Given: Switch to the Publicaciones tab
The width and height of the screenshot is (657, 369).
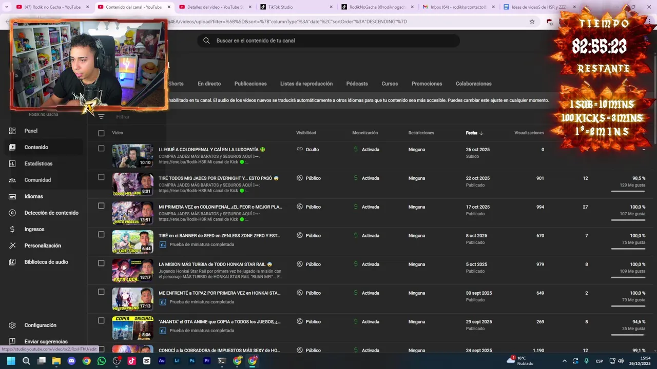Looking at the screenshot, I should pos(250,84).
